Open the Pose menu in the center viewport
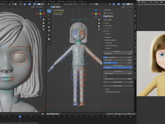 (75, 4)
